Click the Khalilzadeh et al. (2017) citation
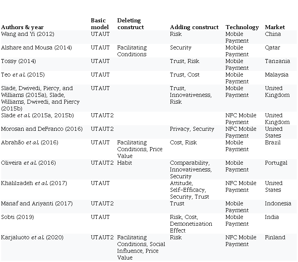 (34, 183)
